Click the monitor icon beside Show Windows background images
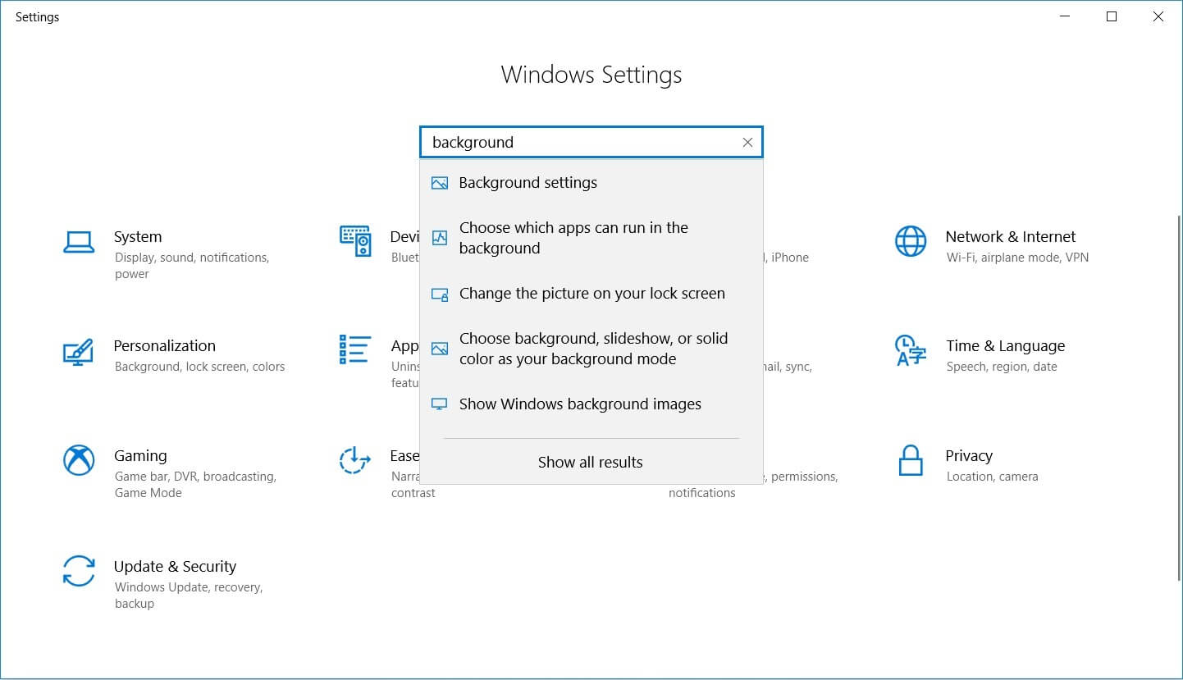The height and width of the screenshot is (680, 1183). (x=440, y=404)
